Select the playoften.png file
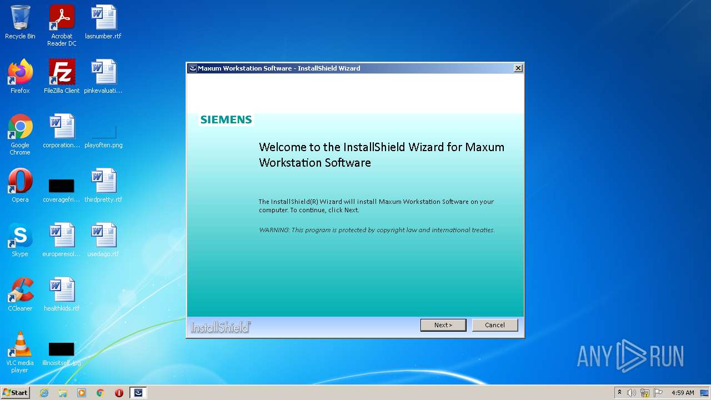711x400 pixels. coord(103,136)
